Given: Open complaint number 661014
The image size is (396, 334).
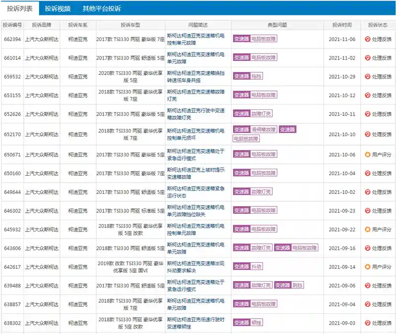Looking at the screenshot, I should pyautogui.click(x=12, y=58).
